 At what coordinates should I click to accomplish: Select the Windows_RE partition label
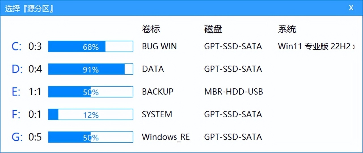(166, 137)
